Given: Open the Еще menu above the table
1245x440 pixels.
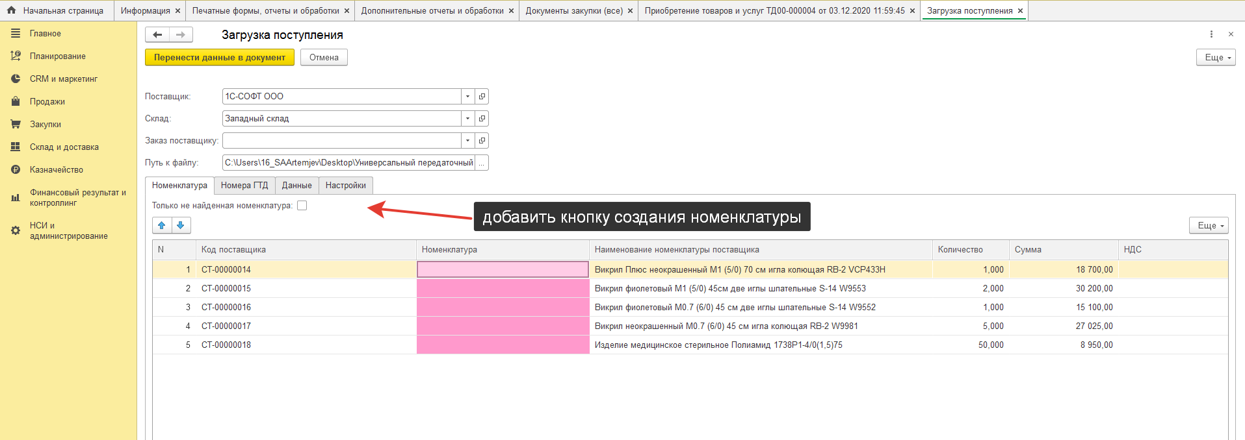Looking at the screenshot, I should tap(1209, 226).
